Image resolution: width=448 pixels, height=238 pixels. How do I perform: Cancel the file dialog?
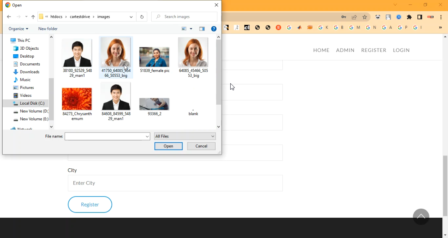click(x=201, y=146)
